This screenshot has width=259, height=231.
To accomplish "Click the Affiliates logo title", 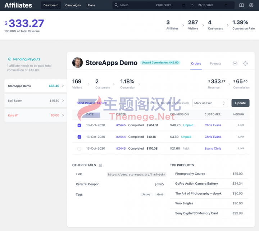I will point(18,5).
